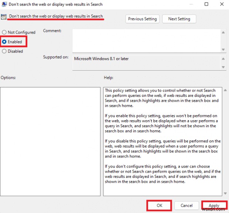Click the 'Don't search the web' heading text
The image size is (229, 213).
[56, 16]
